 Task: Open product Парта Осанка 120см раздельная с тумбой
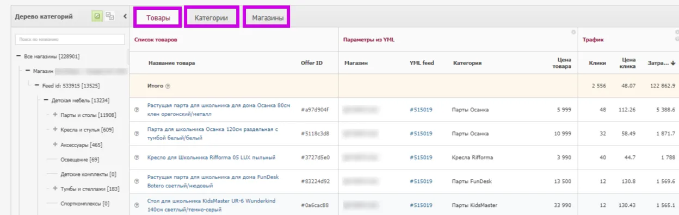pyautogui.click(x=213, y=134)
